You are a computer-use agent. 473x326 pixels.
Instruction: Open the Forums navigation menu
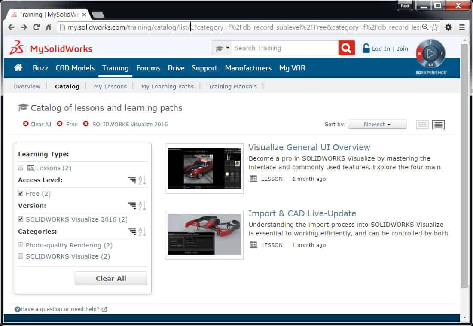pos(148,68)
